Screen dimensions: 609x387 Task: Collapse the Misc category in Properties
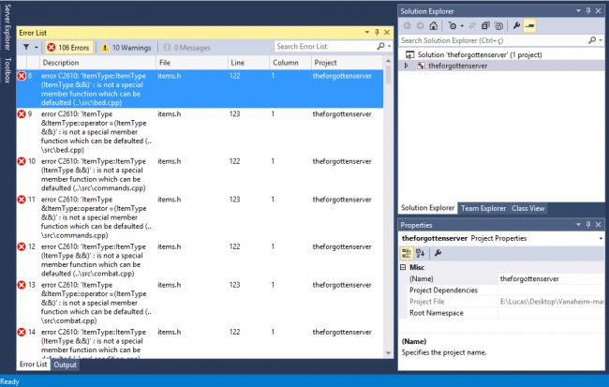[403, 267]
